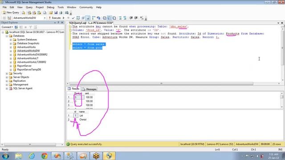The width and height of the screenshot is (285, 160).
Task: Open the Debug menu
Action: [x=50, y=7]
